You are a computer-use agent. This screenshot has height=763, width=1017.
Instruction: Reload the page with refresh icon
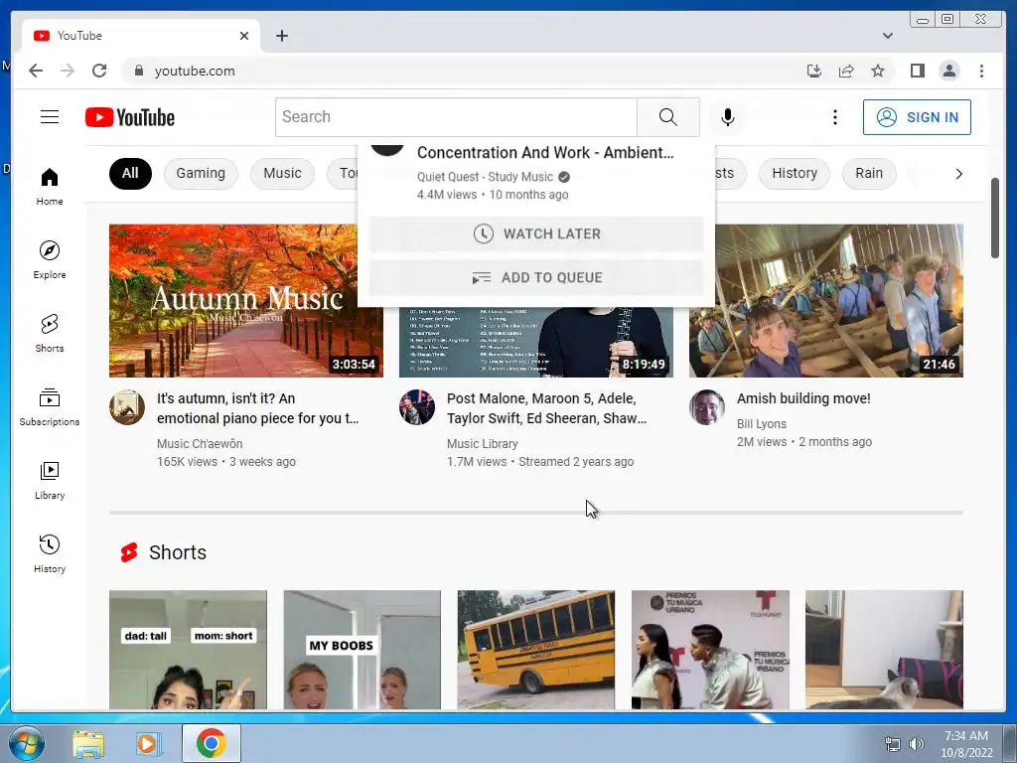click(x=99, y=71)
